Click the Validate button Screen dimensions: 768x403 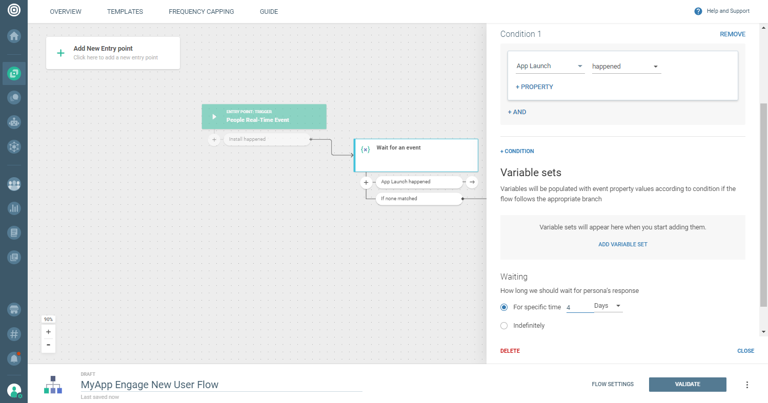[x=687, y=385]
